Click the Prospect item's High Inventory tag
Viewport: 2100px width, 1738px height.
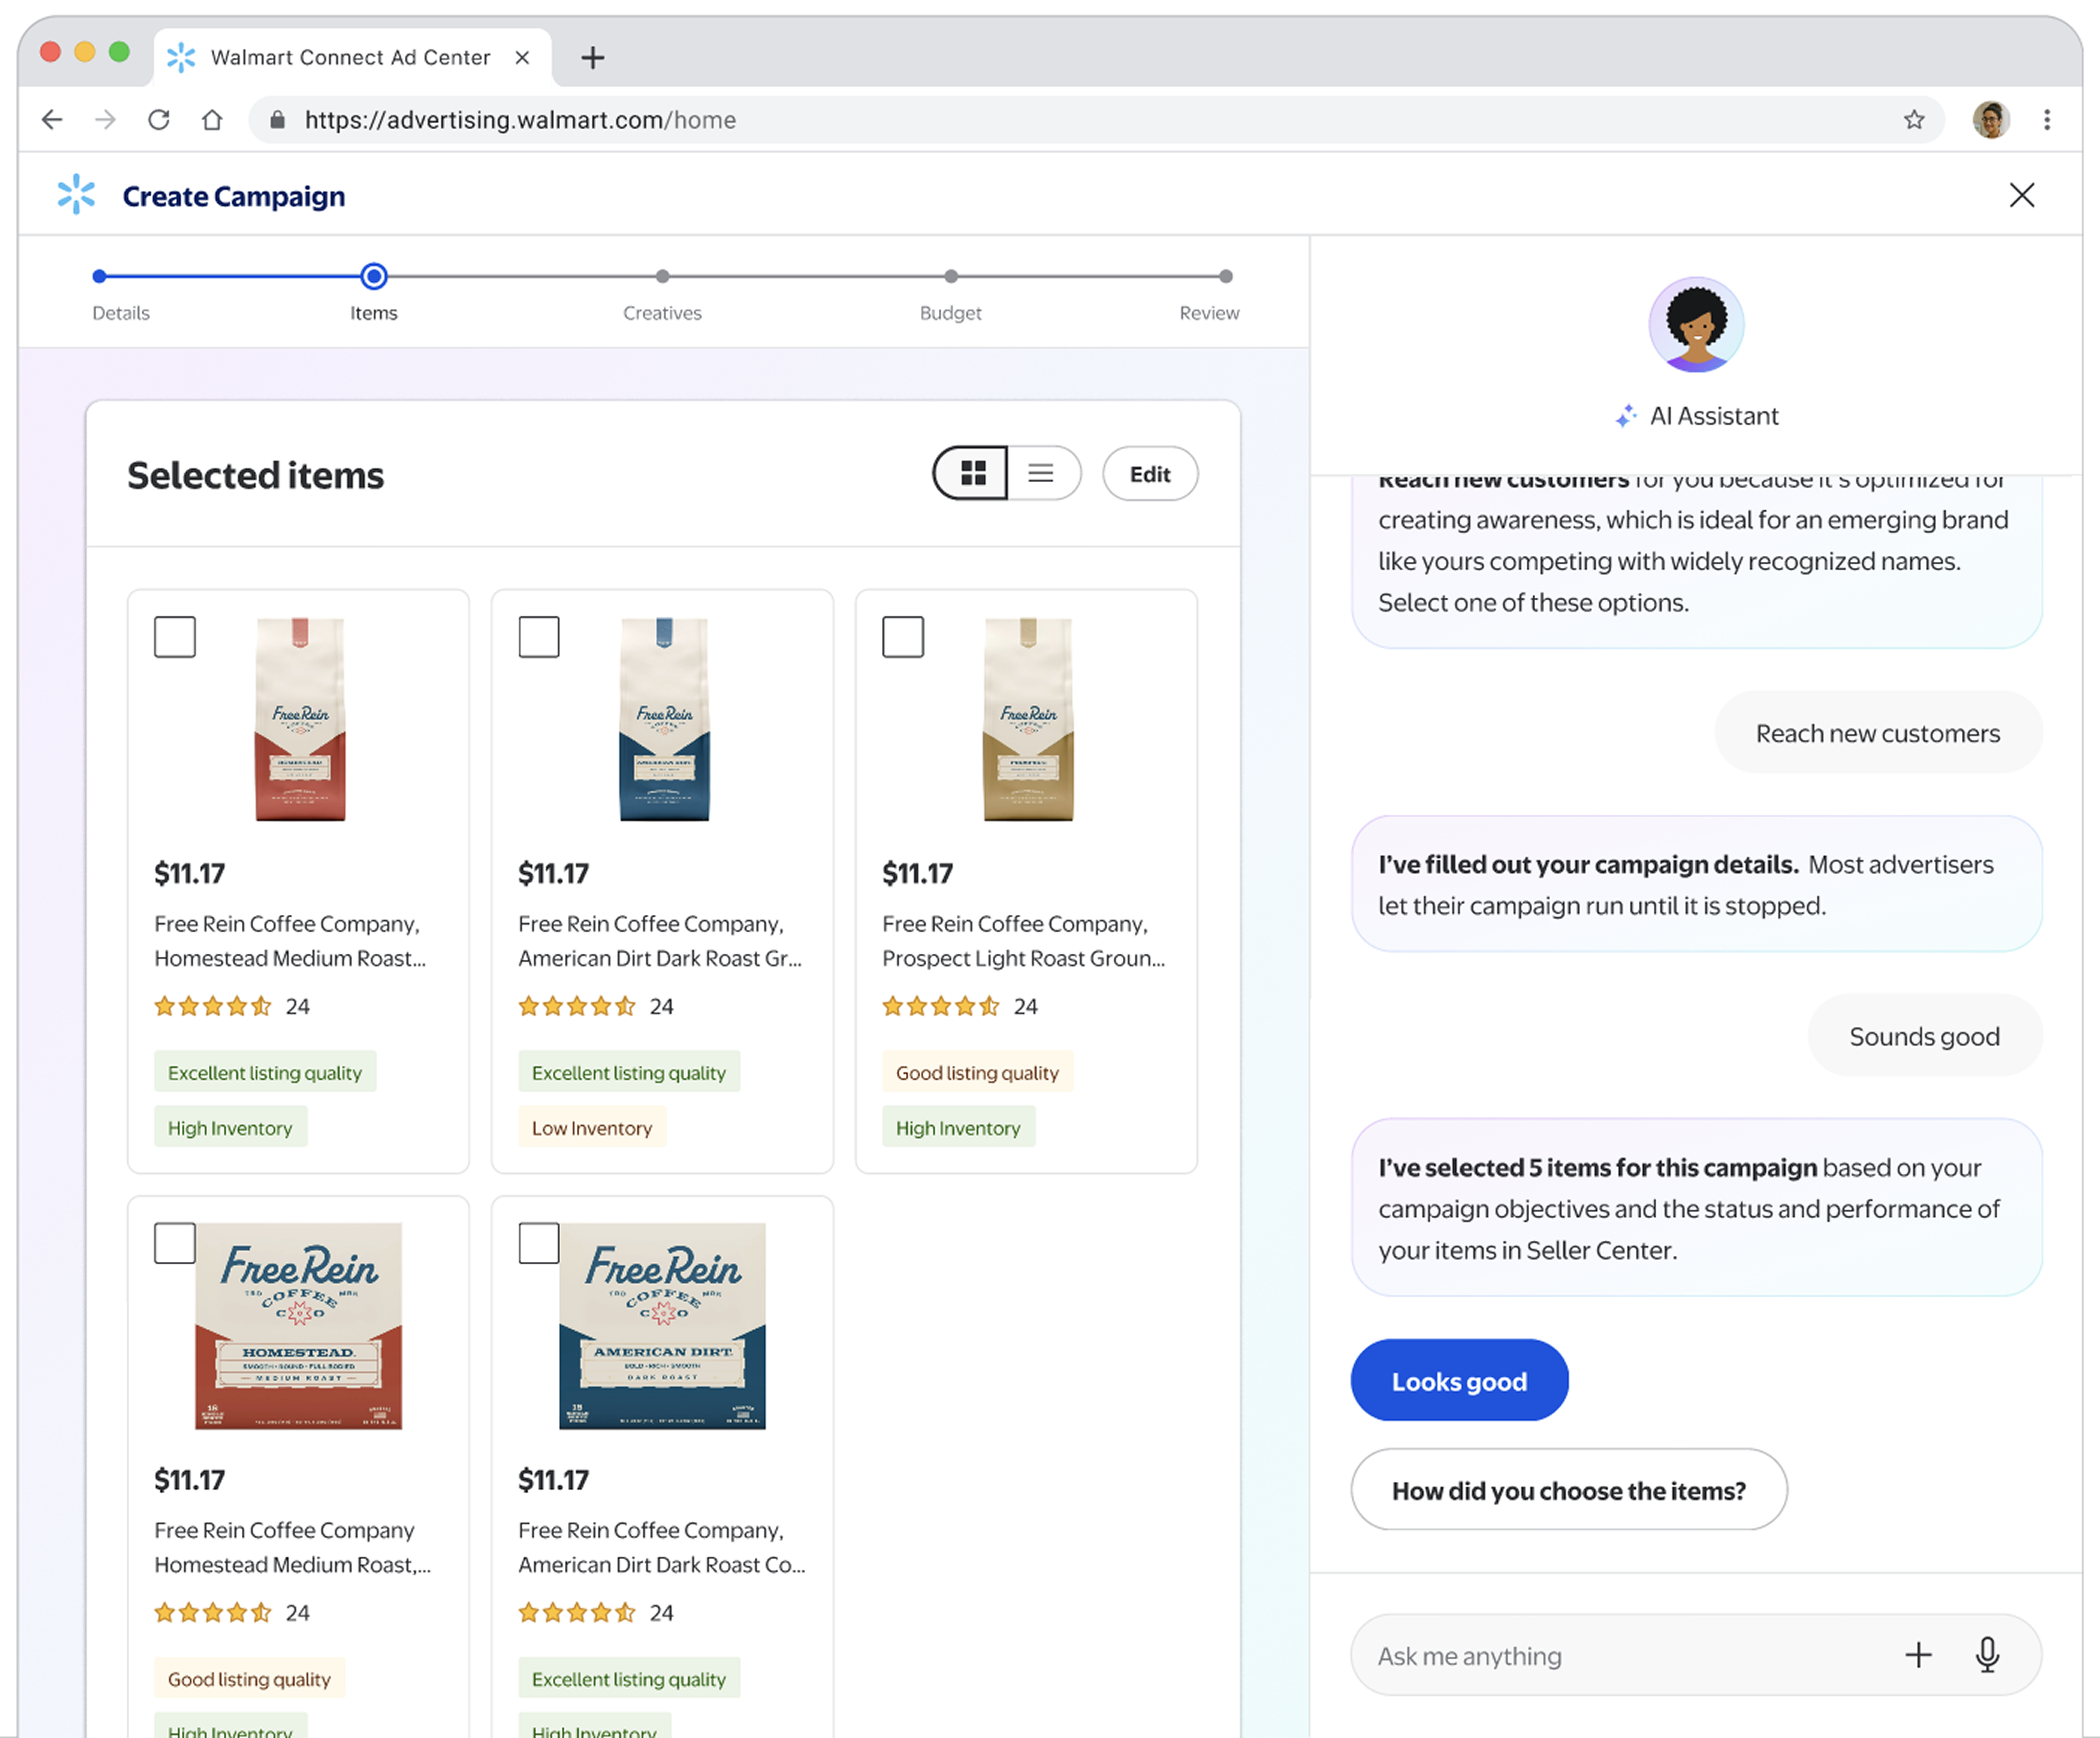pyautogui.click(x=958, y=1128)
